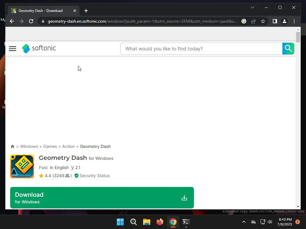Click the scrollbar down arrow
The image size is (306, 229).
(x=298, y=207)
